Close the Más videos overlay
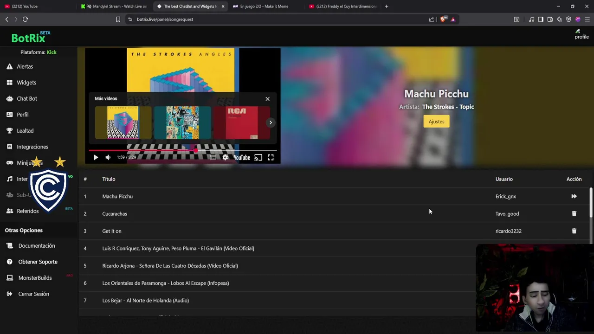 [267, 99]
